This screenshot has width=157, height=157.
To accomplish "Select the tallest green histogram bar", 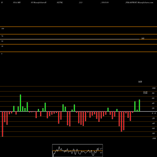I will pos(20,103).
